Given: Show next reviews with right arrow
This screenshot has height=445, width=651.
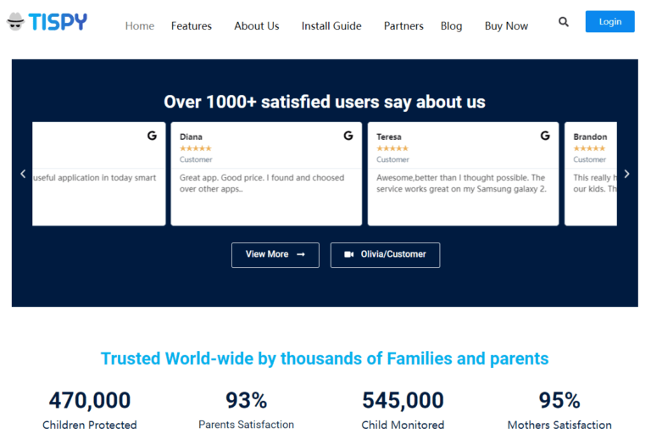Looking at the screenshot, I should (x=626, y=174).
